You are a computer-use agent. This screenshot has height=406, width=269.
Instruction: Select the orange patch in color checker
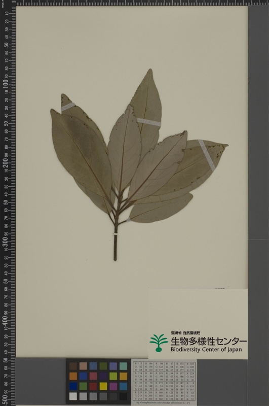click(x=73, y=376)
